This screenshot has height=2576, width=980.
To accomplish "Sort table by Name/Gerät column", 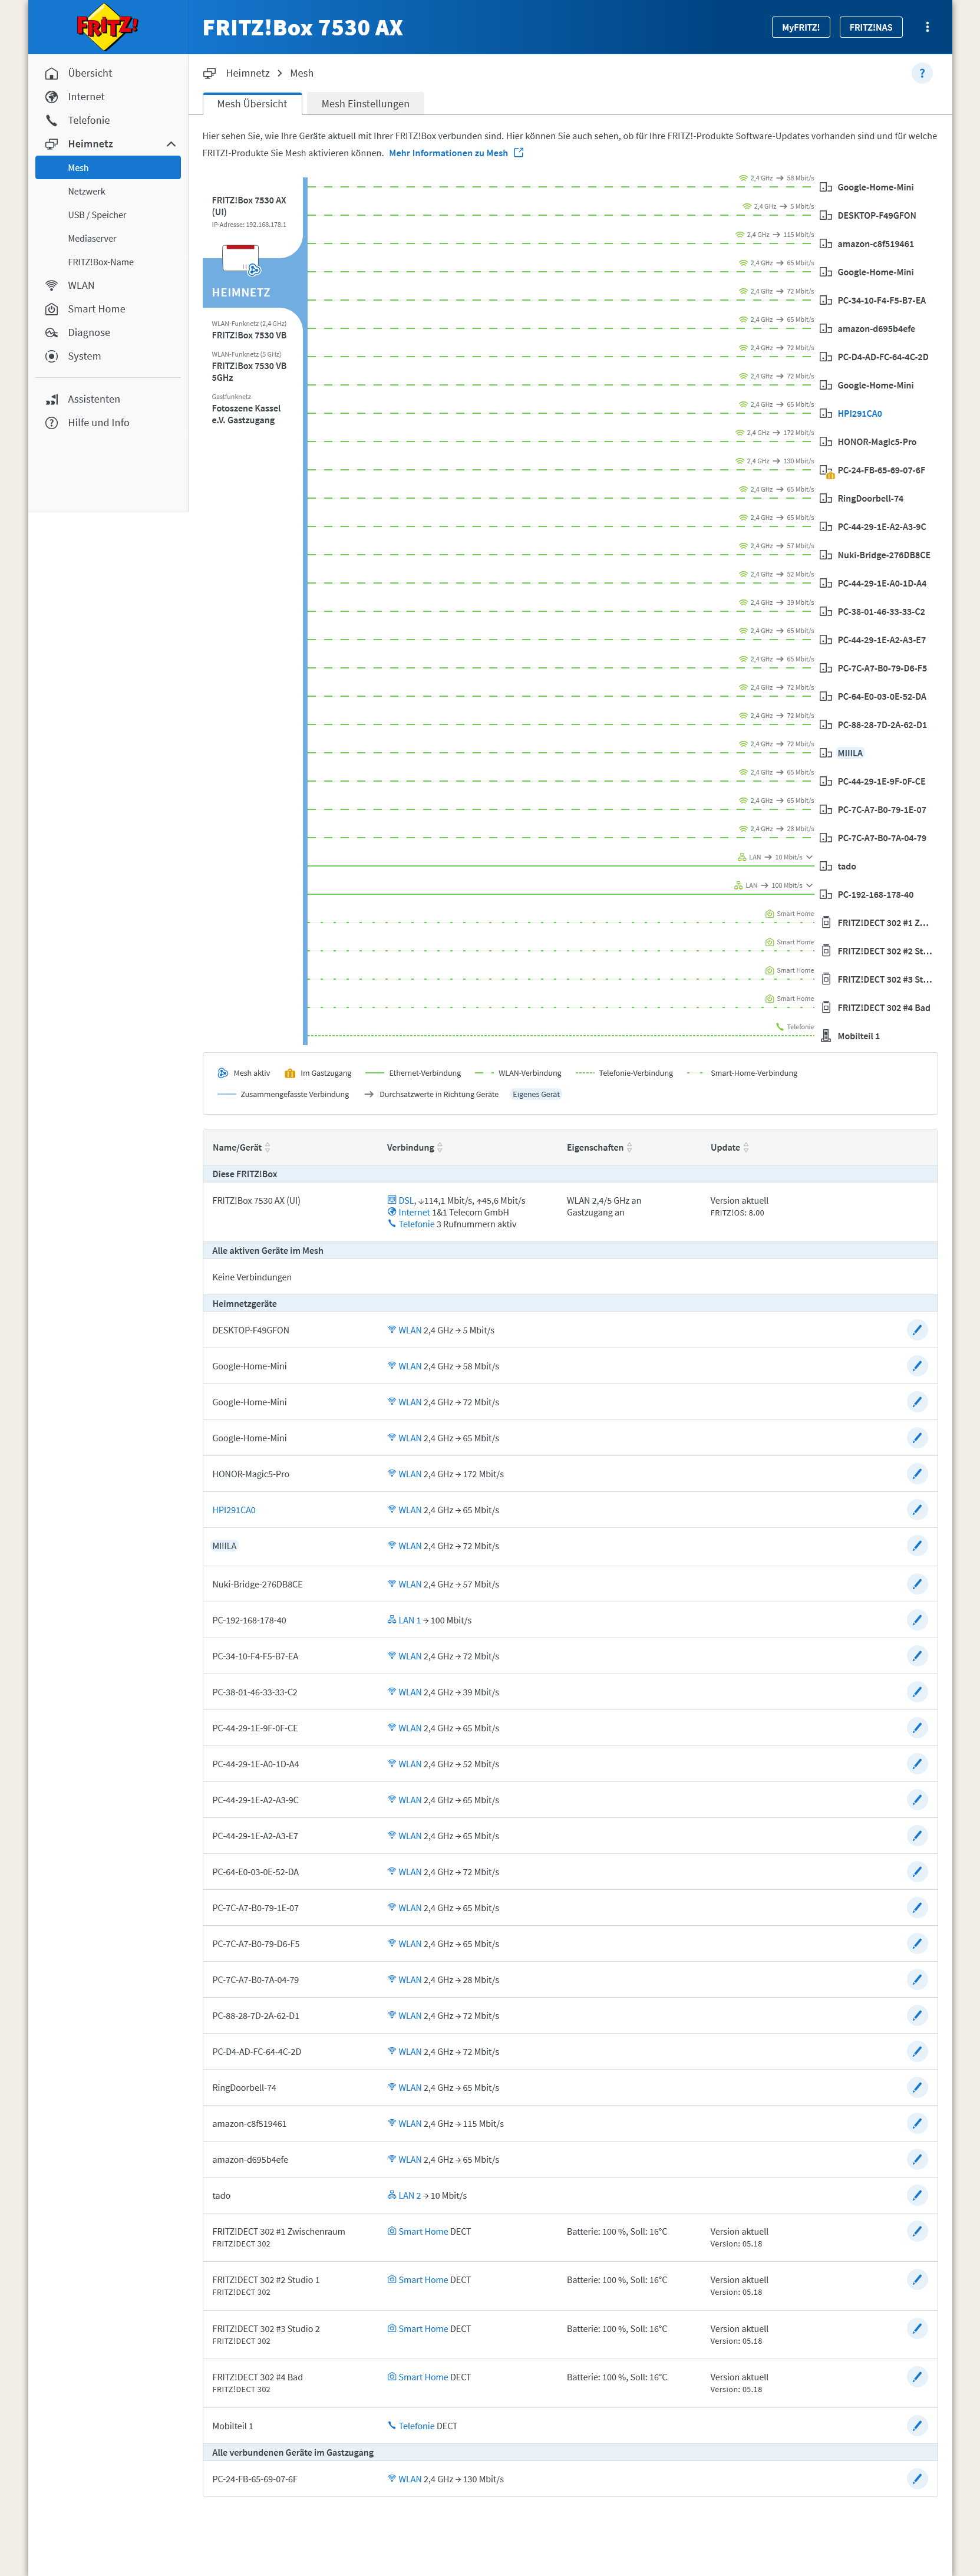I will pos(241,1147).
